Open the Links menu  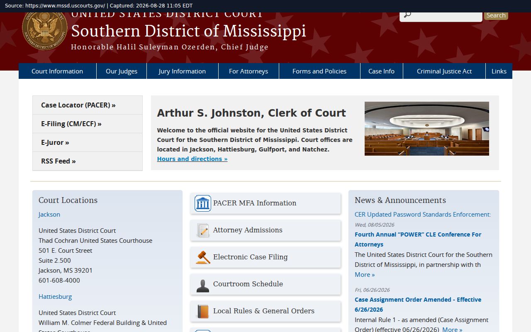coord(499,71)
